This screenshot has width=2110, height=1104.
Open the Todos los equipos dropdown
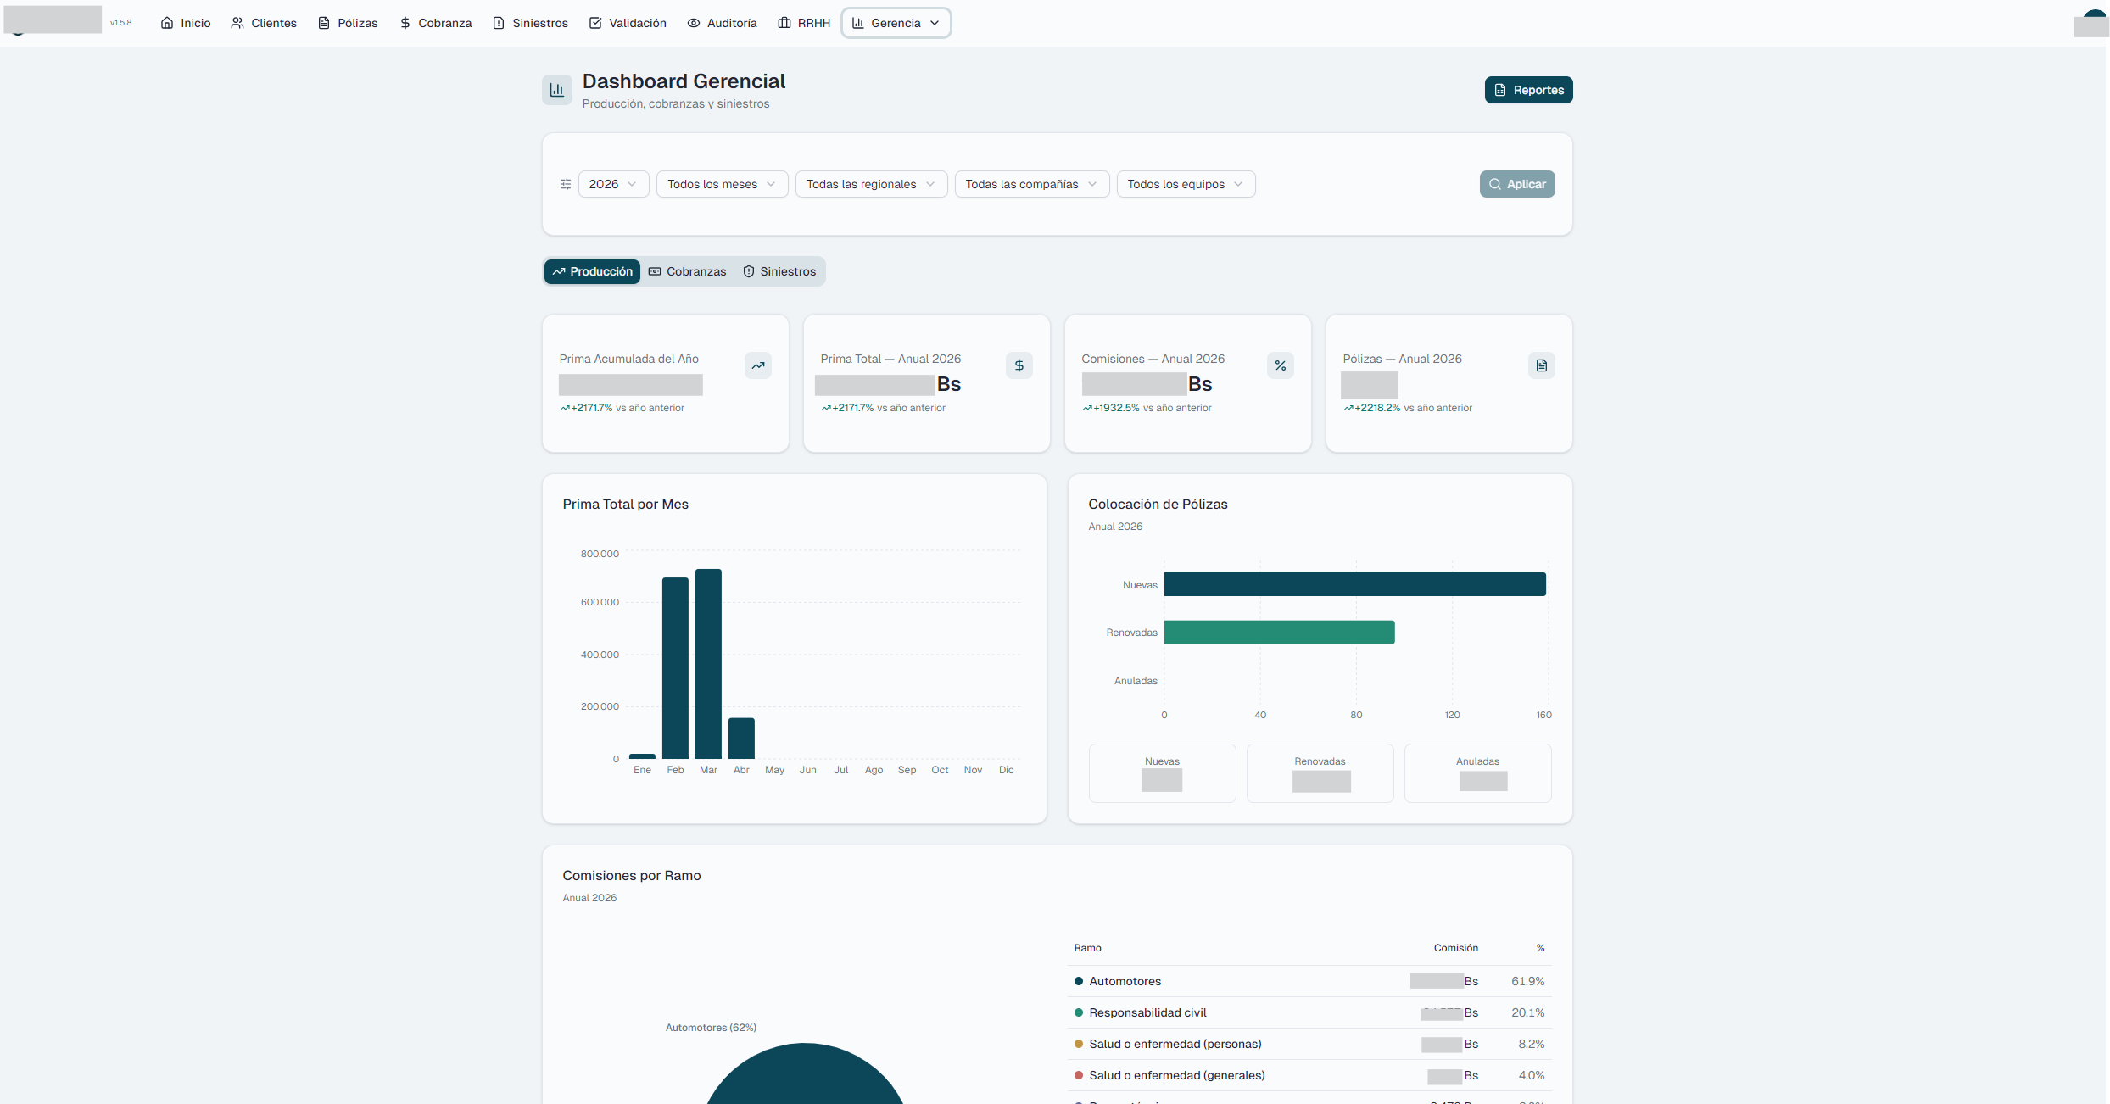coord(1186,184)
